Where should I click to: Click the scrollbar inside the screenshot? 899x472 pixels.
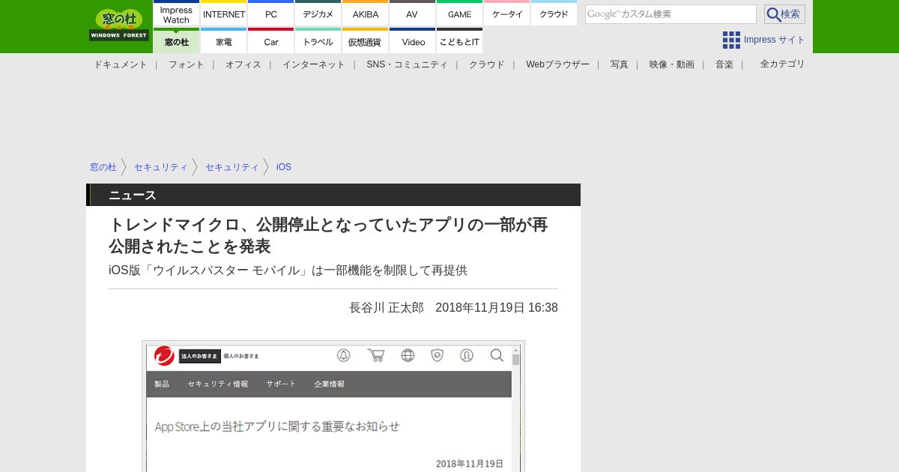[x=515, y=408]
